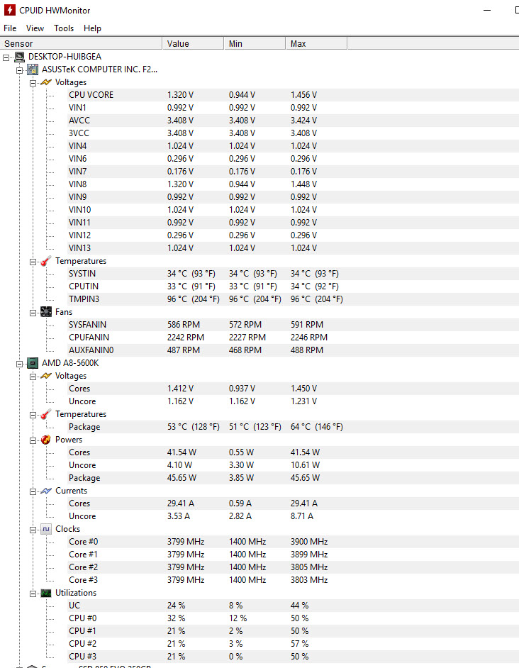
Task: Collapse the Clocks group
Action: pyautogui.click(x=33, y=530)
